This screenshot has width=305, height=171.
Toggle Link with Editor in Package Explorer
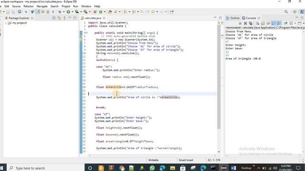pyautogui.click(x=59, y=18)
